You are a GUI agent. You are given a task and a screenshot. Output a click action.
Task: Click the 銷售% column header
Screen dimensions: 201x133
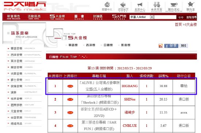[x=163, y=76]
